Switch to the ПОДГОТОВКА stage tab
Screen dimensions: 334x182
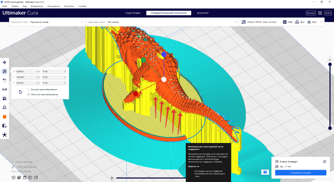(x=133, y=13)
